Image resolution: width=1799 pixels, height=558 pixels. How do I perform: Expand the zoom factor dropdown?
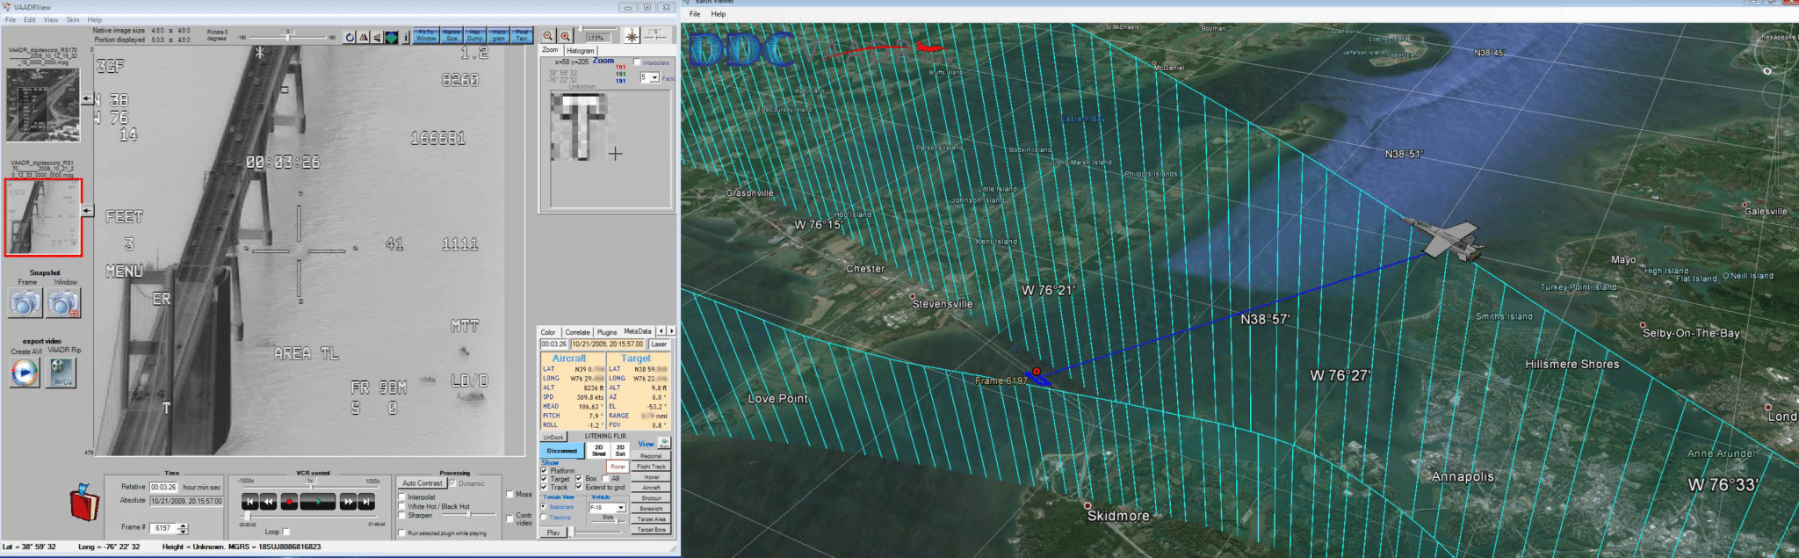[654, 78]
